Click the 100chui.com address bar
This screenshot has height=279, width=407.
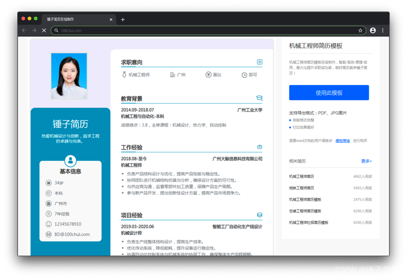pyautogui.click(x=208, y=31)
